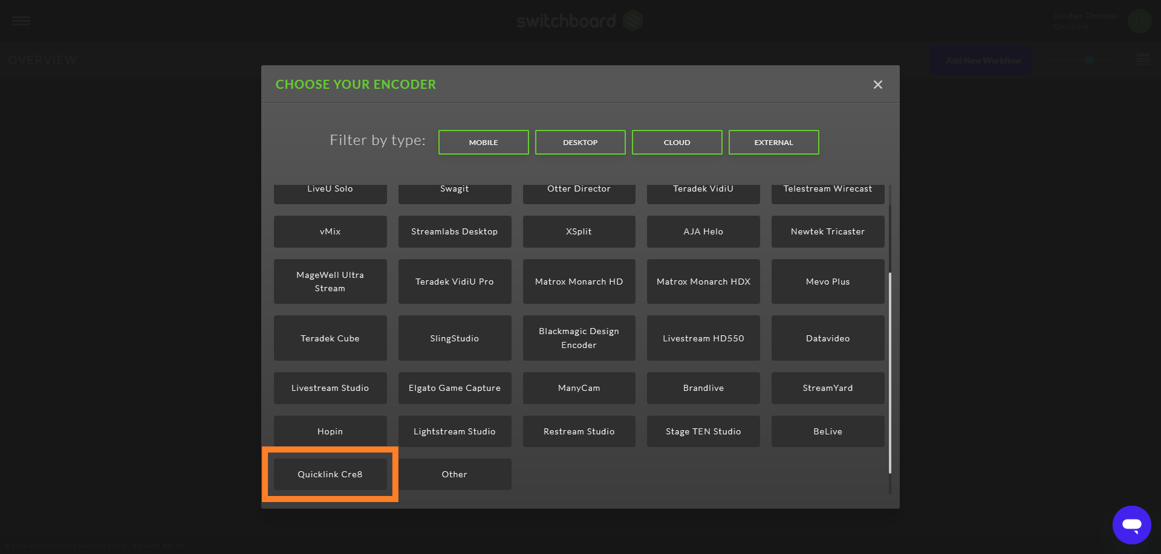Open the live chat support bubble
This screenshot has width=1161, height=554.
(x=1131, y=524)
